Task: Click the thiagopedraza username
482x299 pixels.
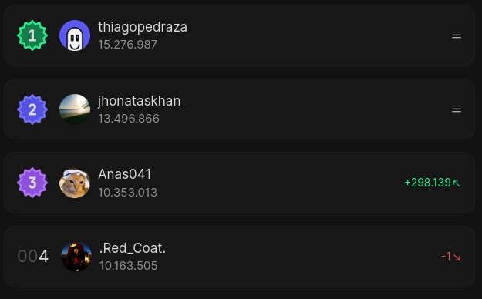Action: click(x=143, y=27)
